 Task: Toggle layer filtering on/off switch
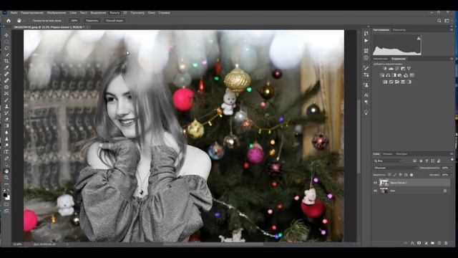[452, 160]
